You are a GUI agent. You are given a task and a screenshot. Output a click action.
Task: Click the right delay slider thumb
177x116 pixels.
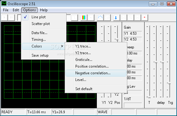tap(163, 62)
